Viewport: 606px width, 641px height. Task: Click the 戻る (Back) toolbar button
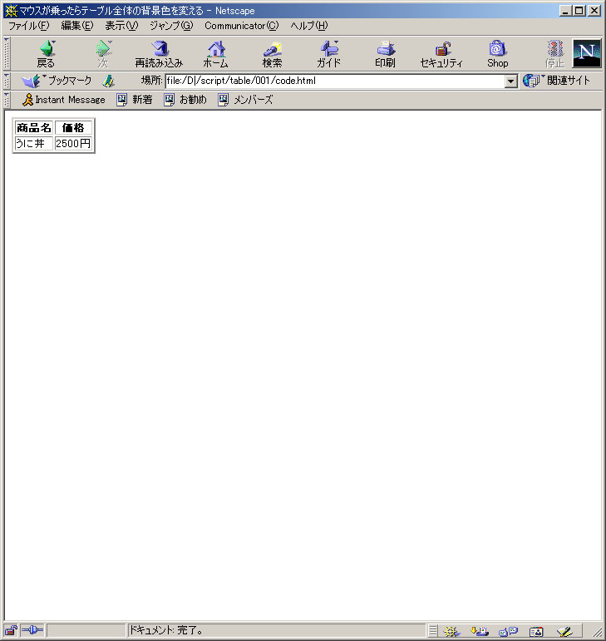pos(46,54)
